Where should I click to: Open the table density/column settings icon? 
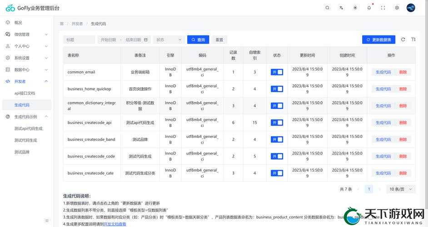(x=413, y=39)
